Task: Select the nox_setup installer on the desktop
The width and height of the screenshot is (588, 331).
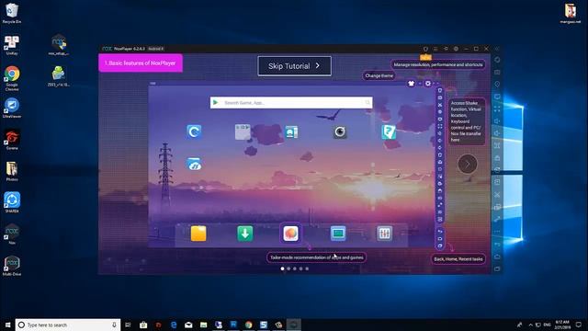Action: (x=59, y=45)
